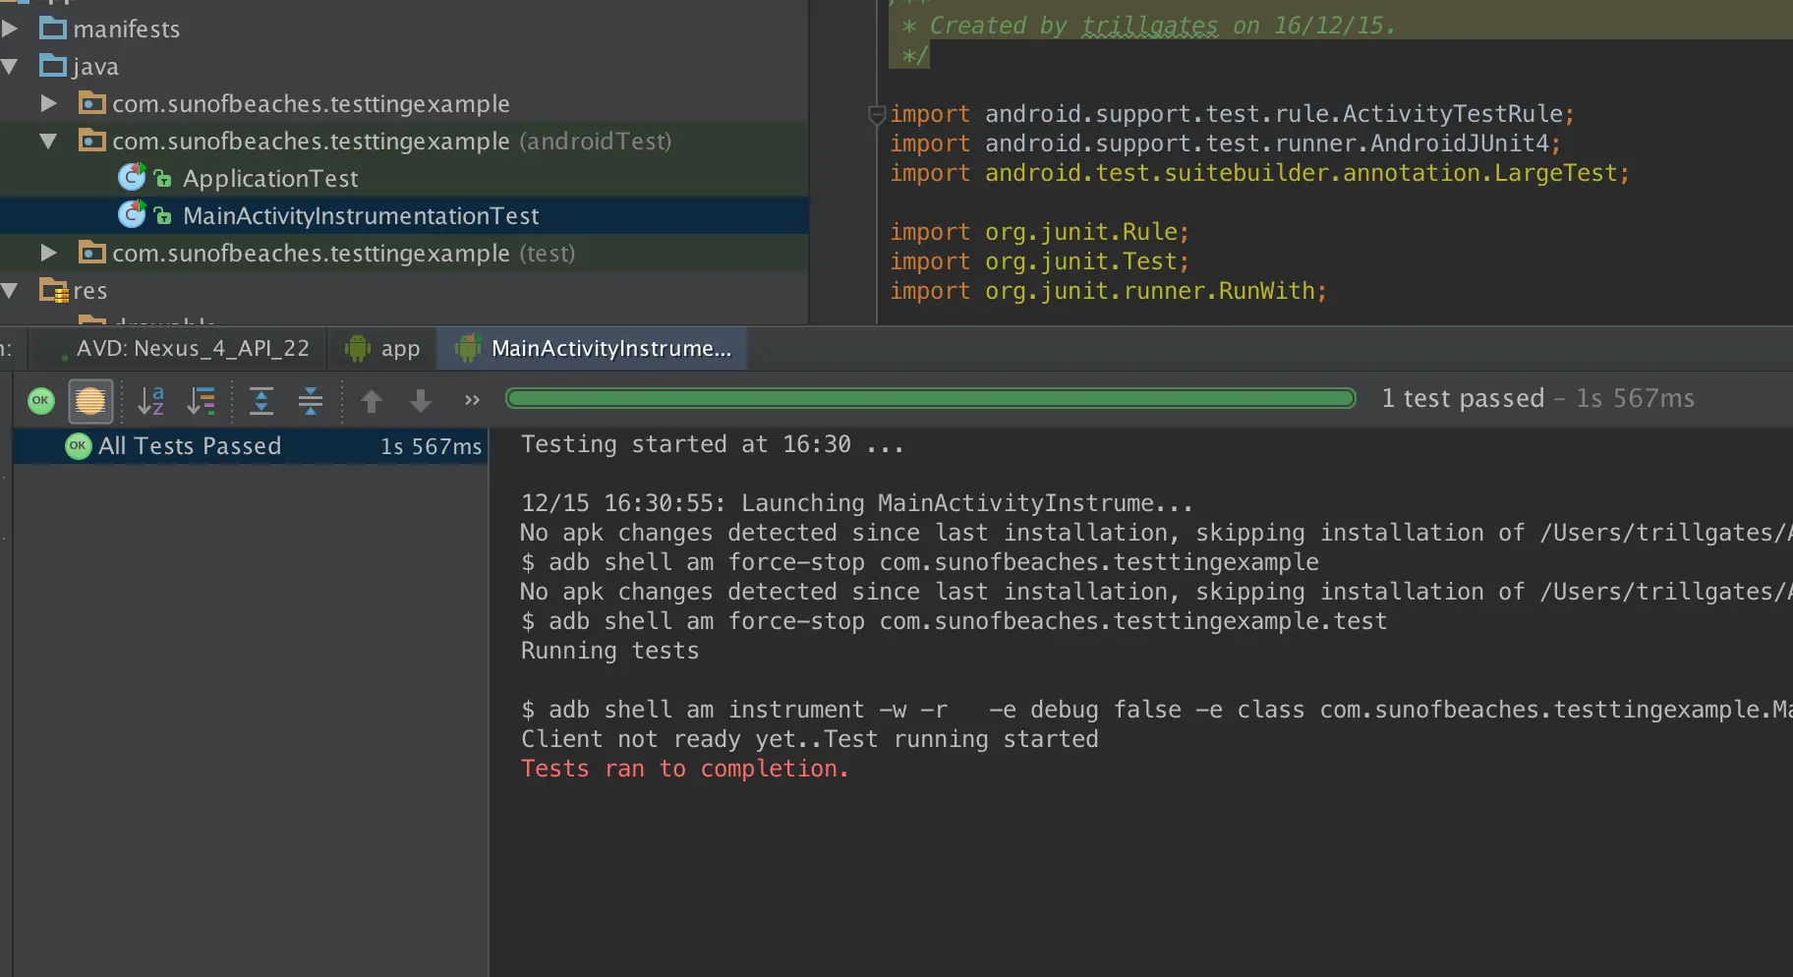Select the main com.sunofbeaches.testtingexample package label
This screenshot has height=977, width=1793.
coord(311,103)
